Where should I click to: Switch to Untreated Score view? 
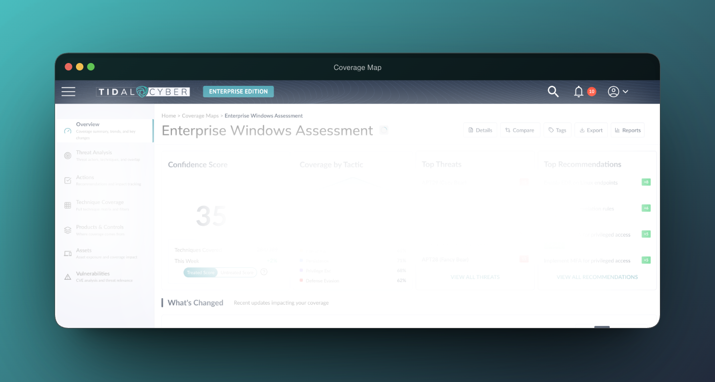pos(237,272)
